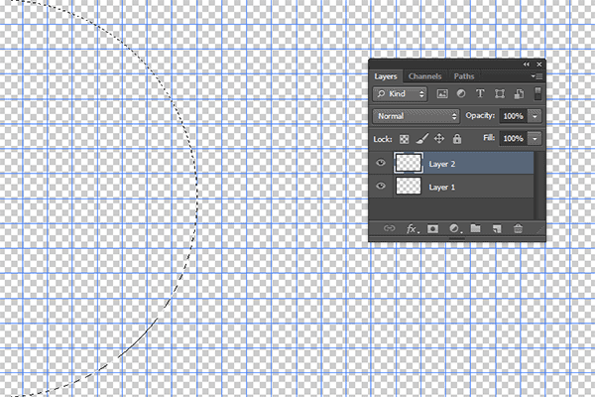Viewport: 595px width, 397px height.
Task: Switch to the Channels tab
Action: pyautogui.click(x=425, y=76)
